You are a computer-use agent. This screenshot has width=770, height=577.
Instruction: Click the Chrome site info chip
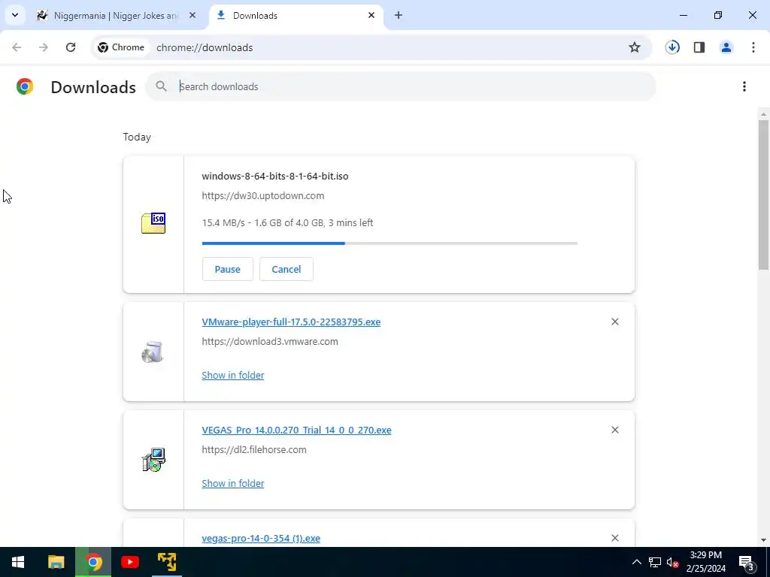(121, 47)
